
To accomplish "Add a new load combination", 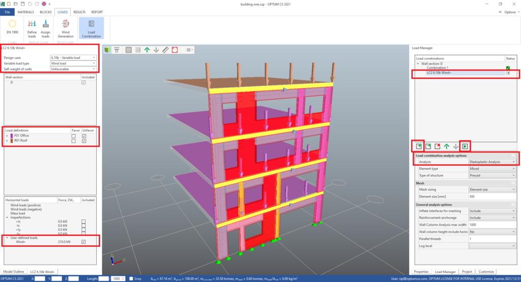I will pos(418,146).
